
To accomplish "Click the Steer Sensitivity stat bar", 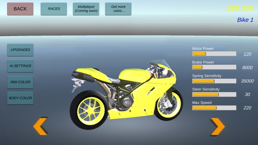I will pos(214,95).
